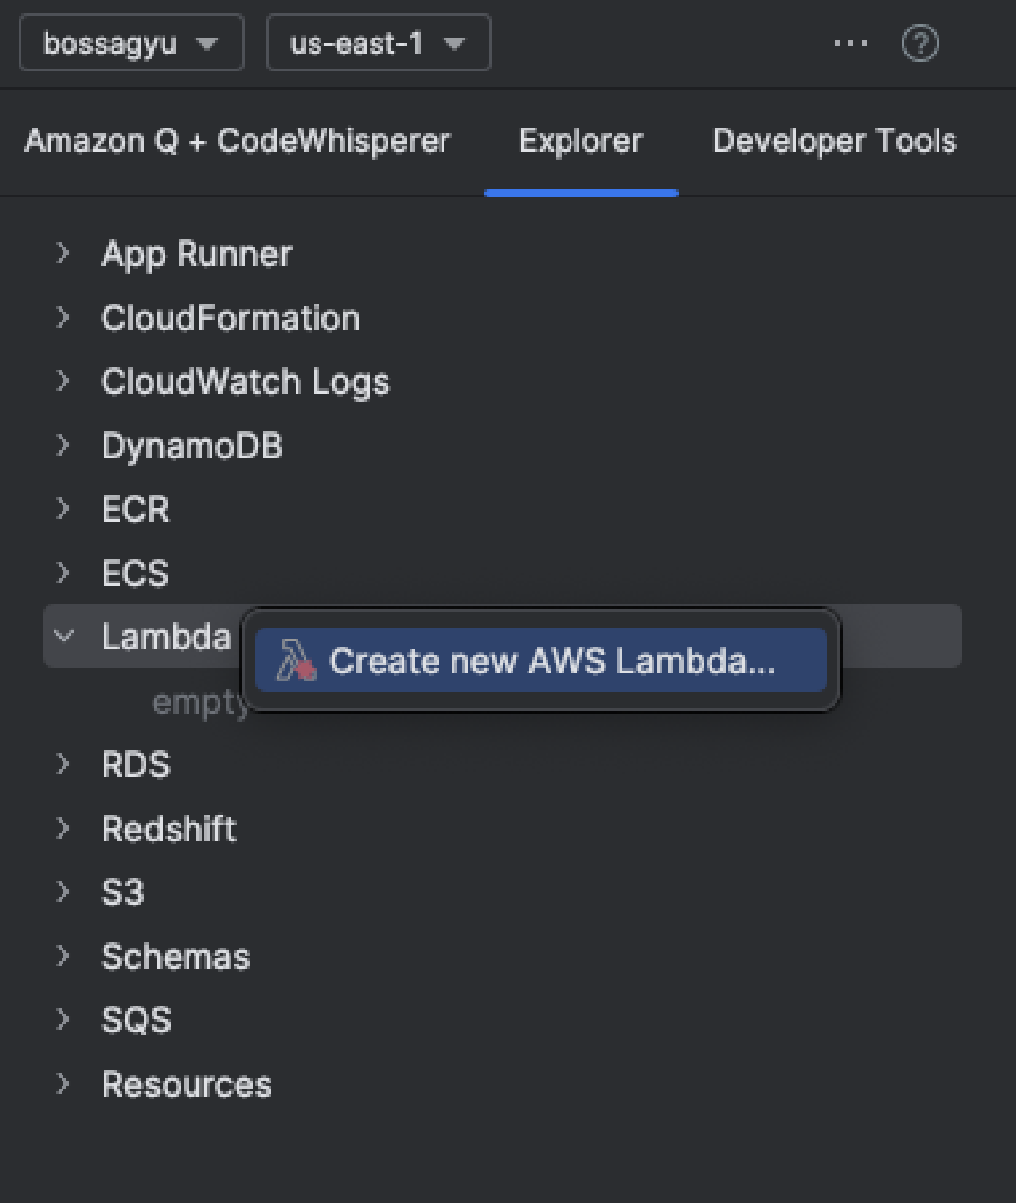Screen dimensions: 1016x1203
Task: Expand the CloudFormation node
Action: [x=63, y=318]
